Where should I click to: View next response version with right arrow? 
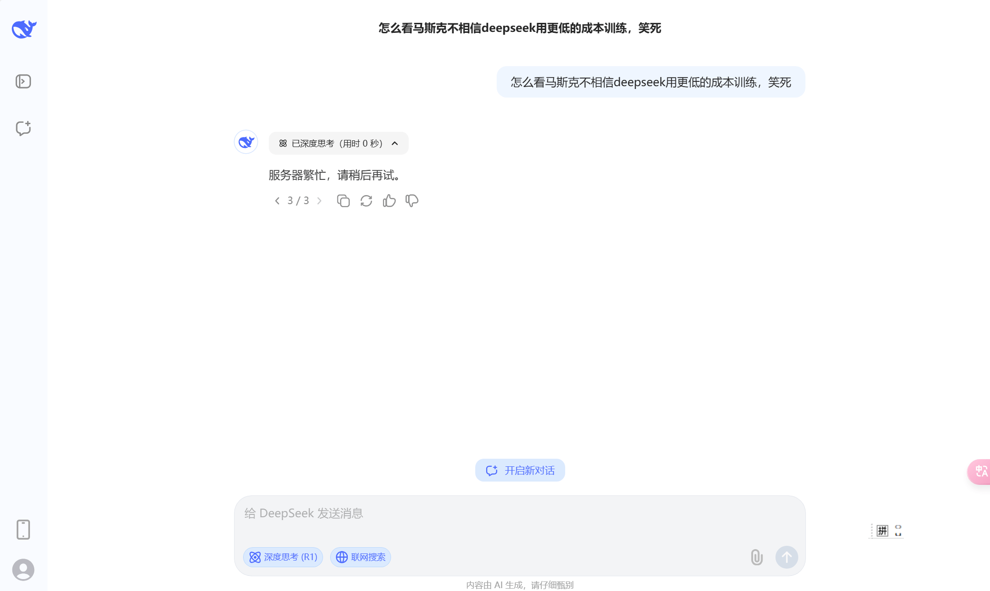pos(319,200)
